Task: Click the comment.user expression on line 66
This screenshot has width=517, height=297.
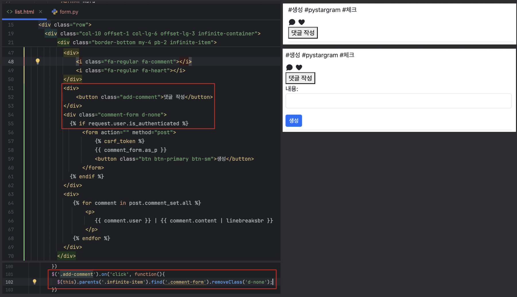Action: (123, 221)
